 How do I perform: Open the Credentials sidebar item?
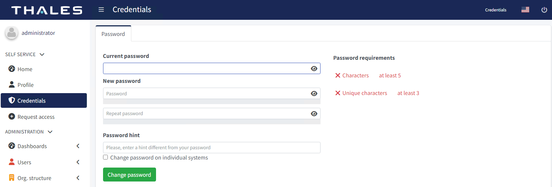(x=44, y=100)
